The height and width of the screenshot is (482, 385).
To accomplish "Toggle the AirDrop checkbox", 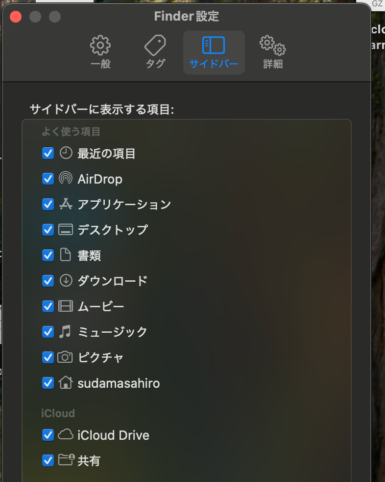I will (48, 179).
